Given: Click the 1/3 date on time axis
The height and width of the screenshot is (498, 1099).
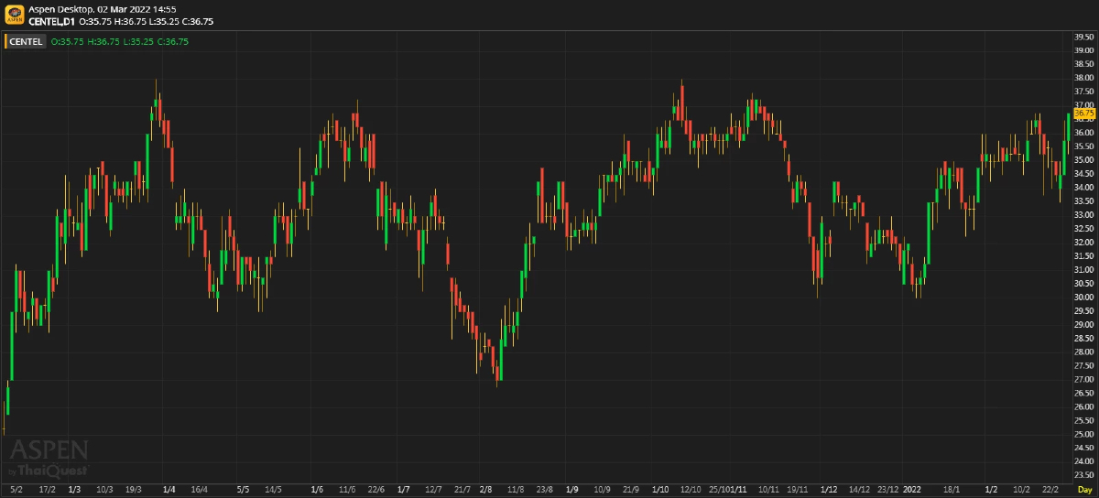Looking at the screenshot, I should tap(74, 490).
